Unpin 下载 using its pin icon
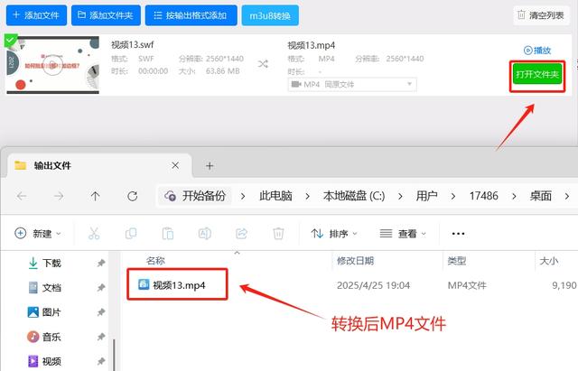Image resolution: width=578 pixels, height=371 pixels. click(101, 263)
